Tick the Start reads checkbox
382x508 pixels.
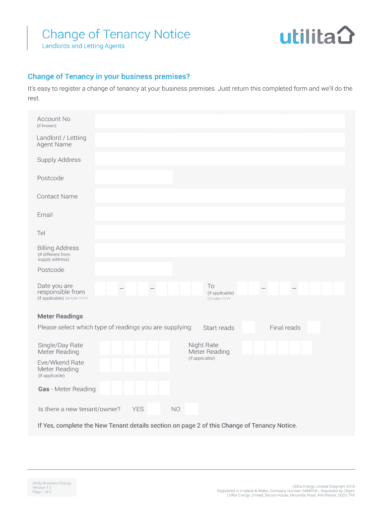(249, 327)
